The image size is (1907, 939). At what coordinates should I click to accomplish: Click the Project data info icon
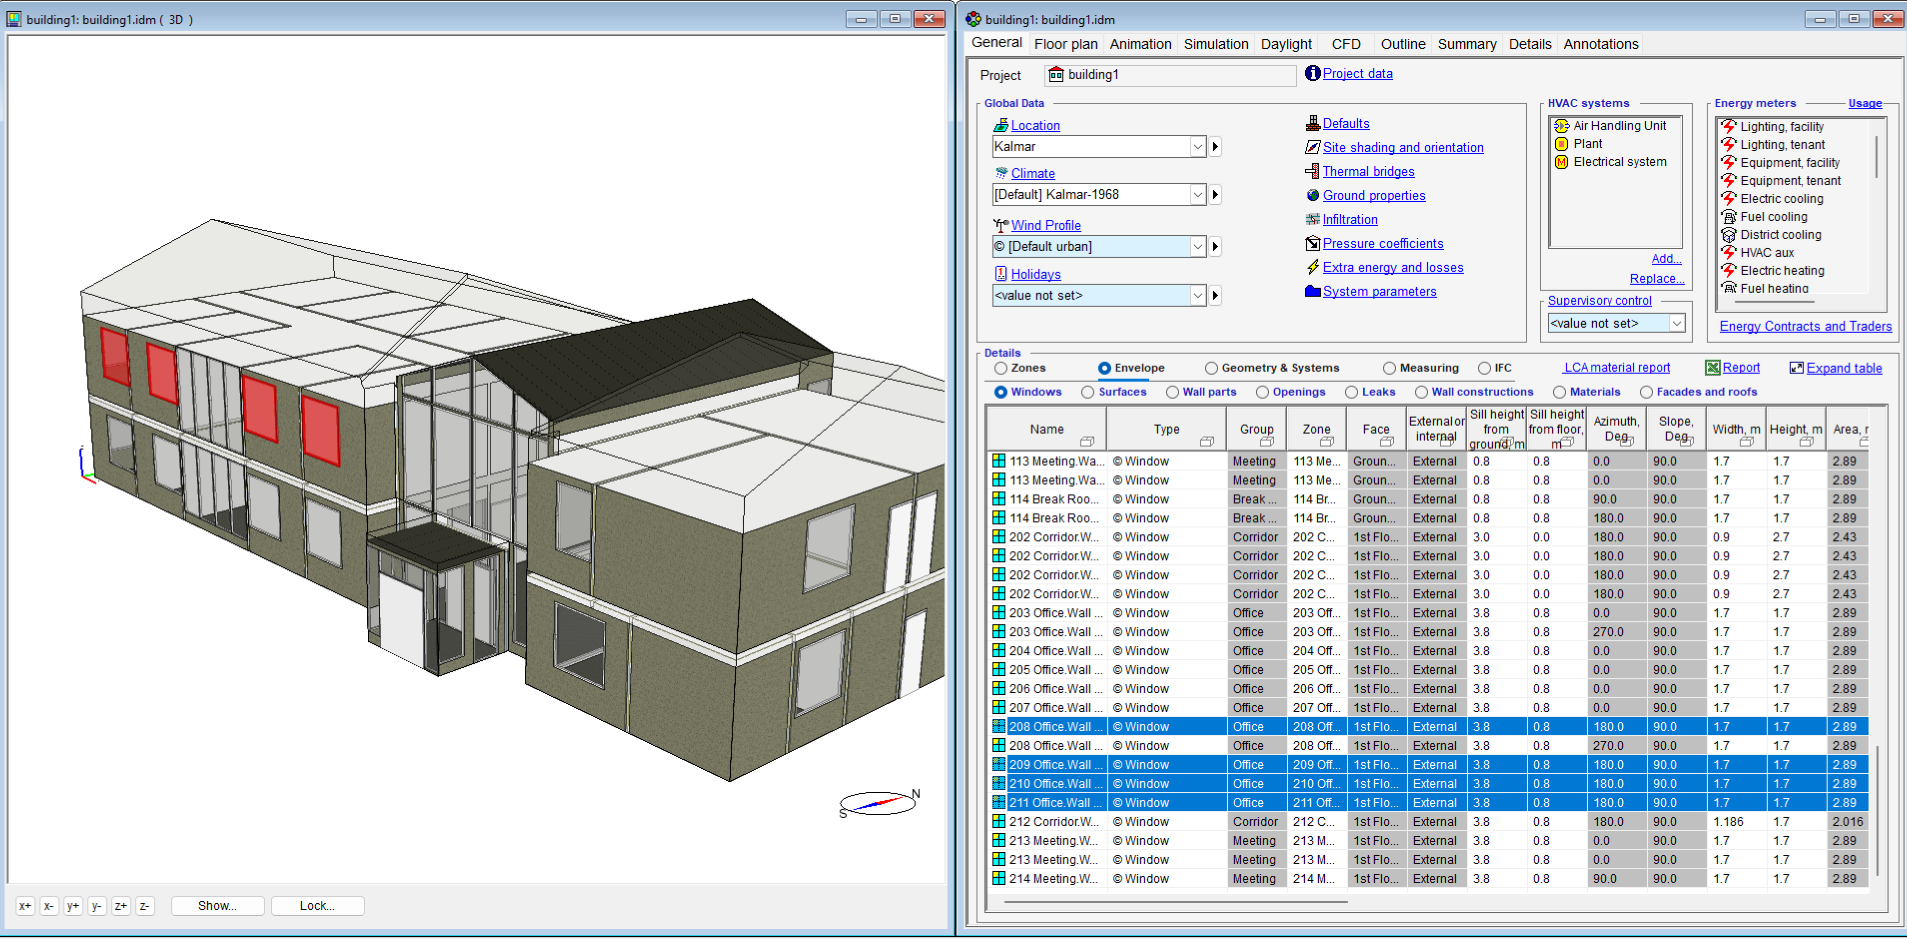[1312, 73]
